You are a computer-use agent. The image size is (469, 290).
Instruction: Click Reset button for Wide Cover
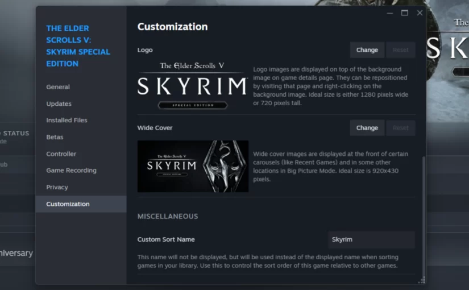[x=401, y=128]
